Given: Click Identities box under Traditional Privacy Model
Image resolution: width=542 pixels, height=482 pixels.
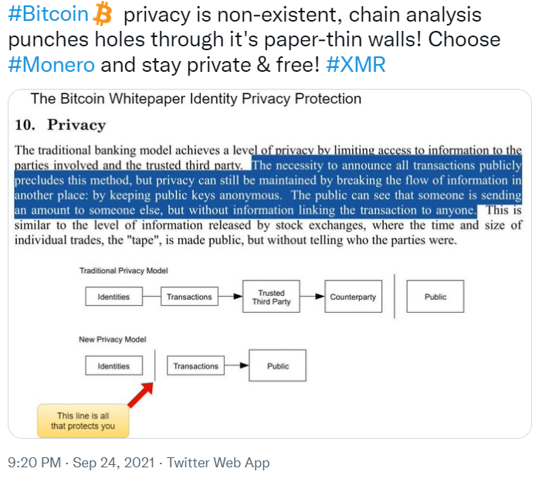Looking at the screenshot, I should tap(113, 297).
